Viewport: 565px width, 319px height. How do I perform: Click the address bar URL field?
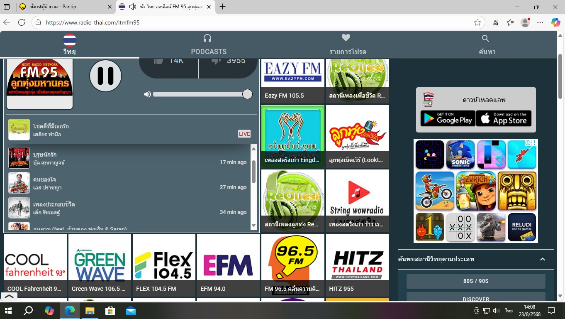coord(257,22)
